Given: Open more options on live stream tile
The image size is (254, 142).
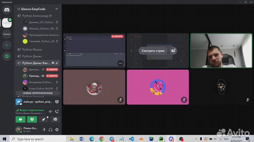Looking at the screenshot, I should pos(120,63).
